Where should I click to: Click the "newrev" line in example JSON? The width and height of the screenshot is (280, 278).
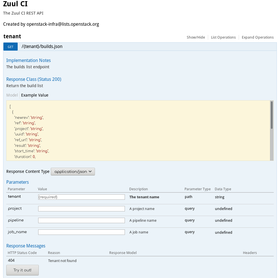pyautogui.click(x=29, y=117)
